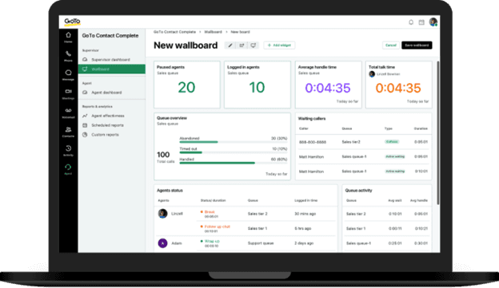Click GoTo Contact Complete breadcrumb link
Image resolution: width=499 pixels, height=288 pixels.
pos(174,32)
